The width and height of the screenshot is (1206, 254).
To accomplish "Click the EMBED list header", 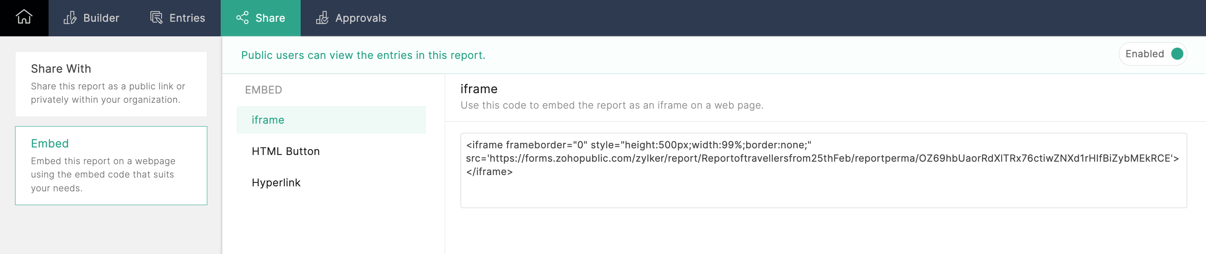I will pos(263,90).
